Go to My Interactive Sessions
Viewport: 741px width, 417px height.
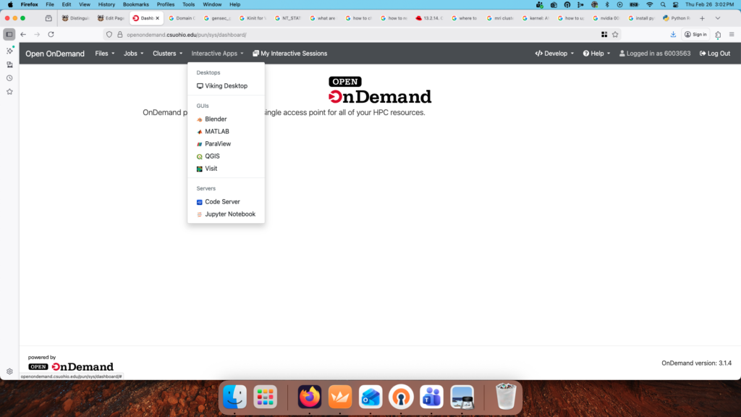click(x=289, y=54)
